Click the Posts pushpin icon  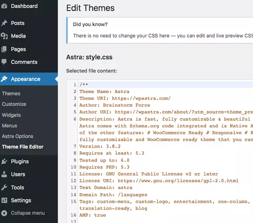coord(4,23)
